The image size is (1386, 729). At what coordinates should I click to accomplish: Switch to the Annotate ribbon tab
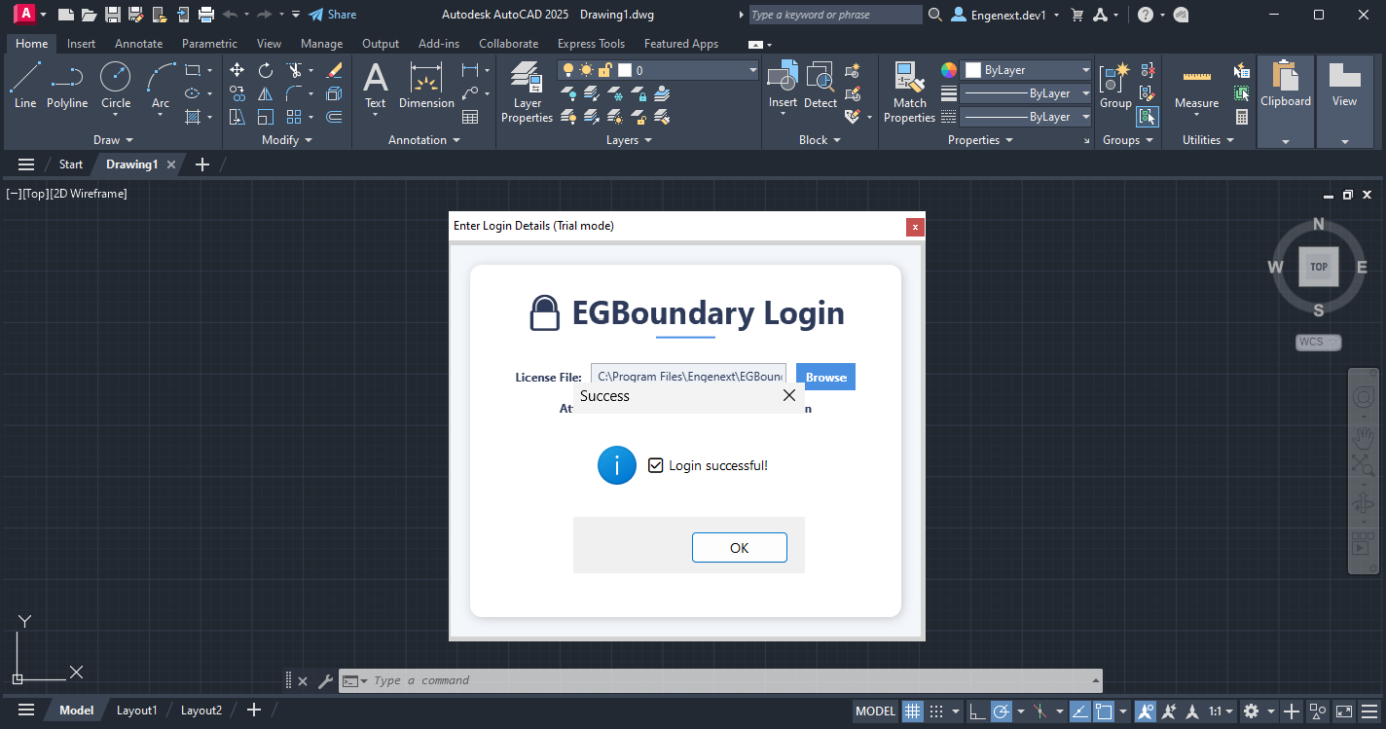coord(138,44)
